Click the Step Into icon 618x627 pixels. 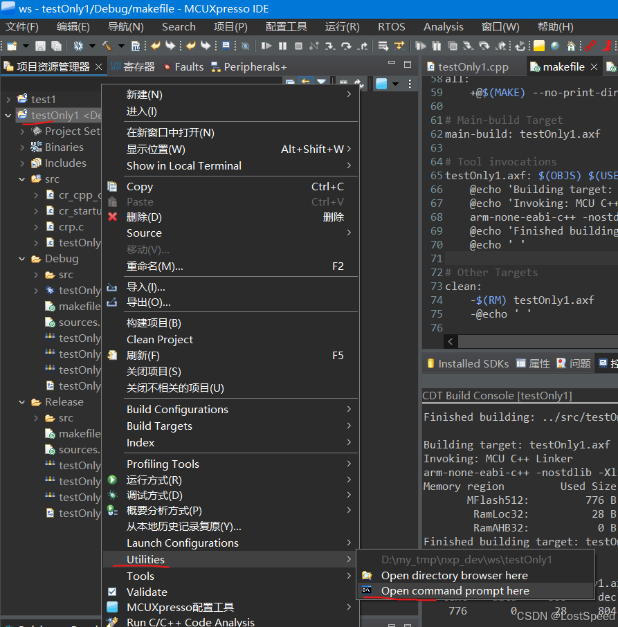pyautogui.click(x=330, y=46)
